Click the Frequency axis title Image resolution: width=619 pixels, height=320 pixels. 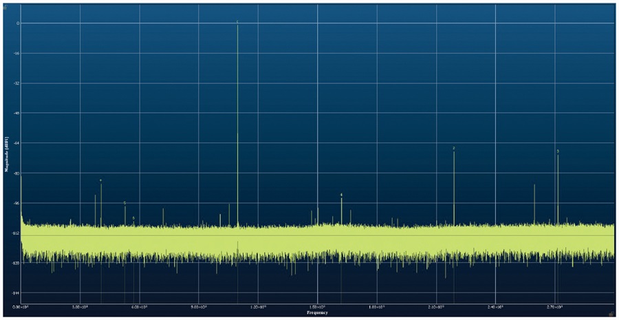[x=317, y=312]
